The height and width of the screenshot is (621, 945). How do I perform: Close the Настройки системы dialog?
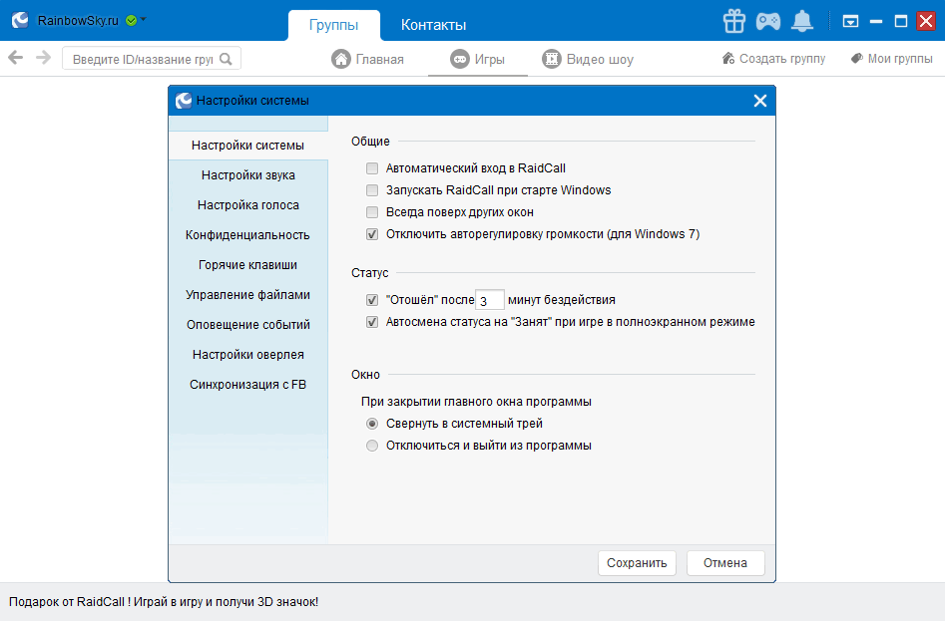click(x=760, y=101)
